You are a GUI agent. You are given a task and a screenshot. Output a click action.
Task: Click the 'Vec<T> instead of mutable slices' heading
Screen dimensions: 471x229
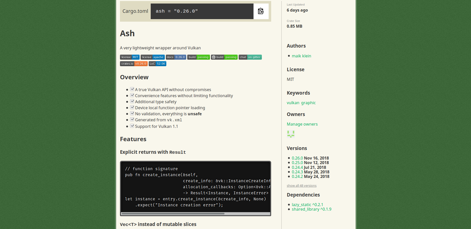tap(158, 224)
